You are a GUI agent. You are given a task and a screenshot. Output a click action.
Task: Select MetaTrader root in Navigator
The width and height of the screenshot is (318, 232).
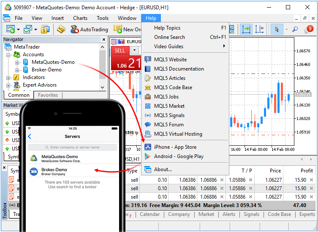click(x=27, y=47)
